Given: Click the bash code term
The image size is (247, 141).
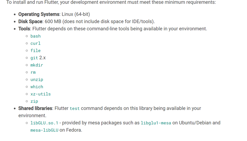Looking at the screenshot, I should pos(36,36).
